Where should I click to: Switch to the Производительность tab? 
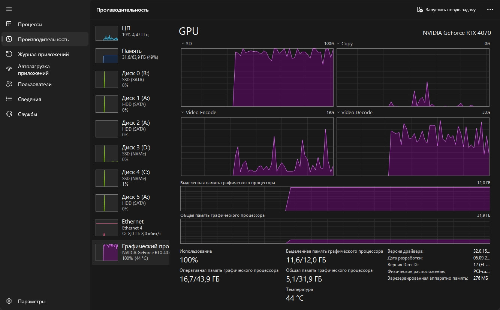pos(43,39)
